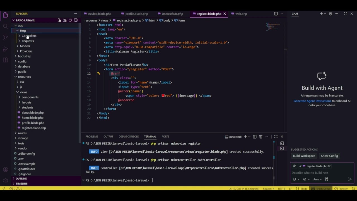Image resolution: width=357 pixels, height=201 pixels.
Task: Open the Explorer view in activity bar
Action: click(x=5, y=15)
